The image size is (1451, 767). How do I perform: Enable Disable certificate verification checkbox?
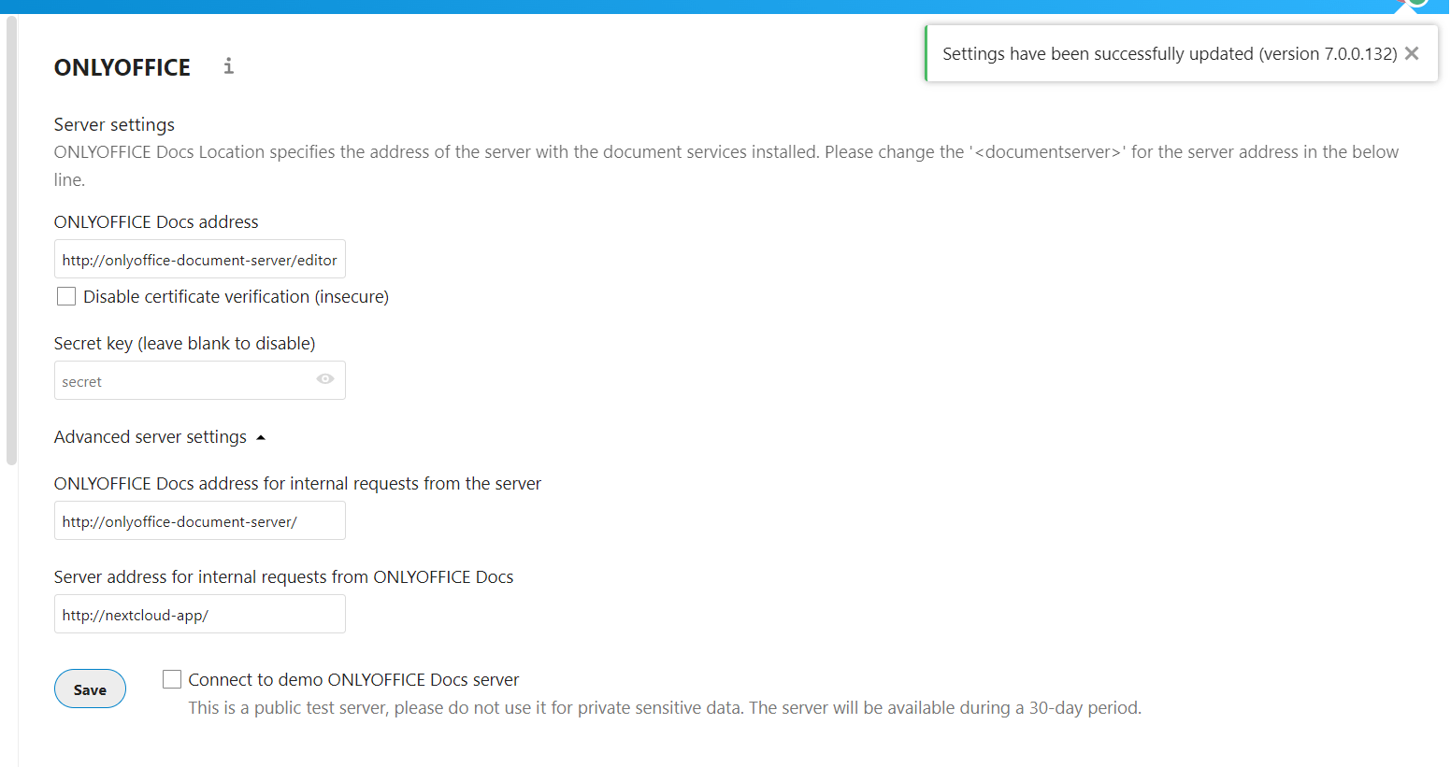pyautogui.click(x=66, y=296)
